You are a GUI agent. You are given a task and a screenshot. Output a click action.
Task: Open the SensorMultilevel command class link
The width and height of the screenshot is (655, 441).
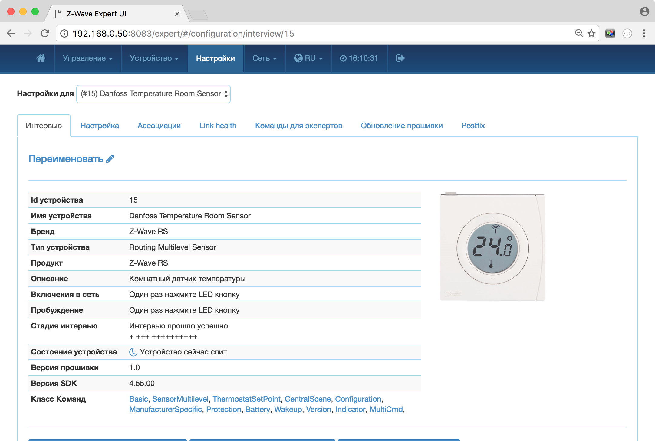pos(180,399)
